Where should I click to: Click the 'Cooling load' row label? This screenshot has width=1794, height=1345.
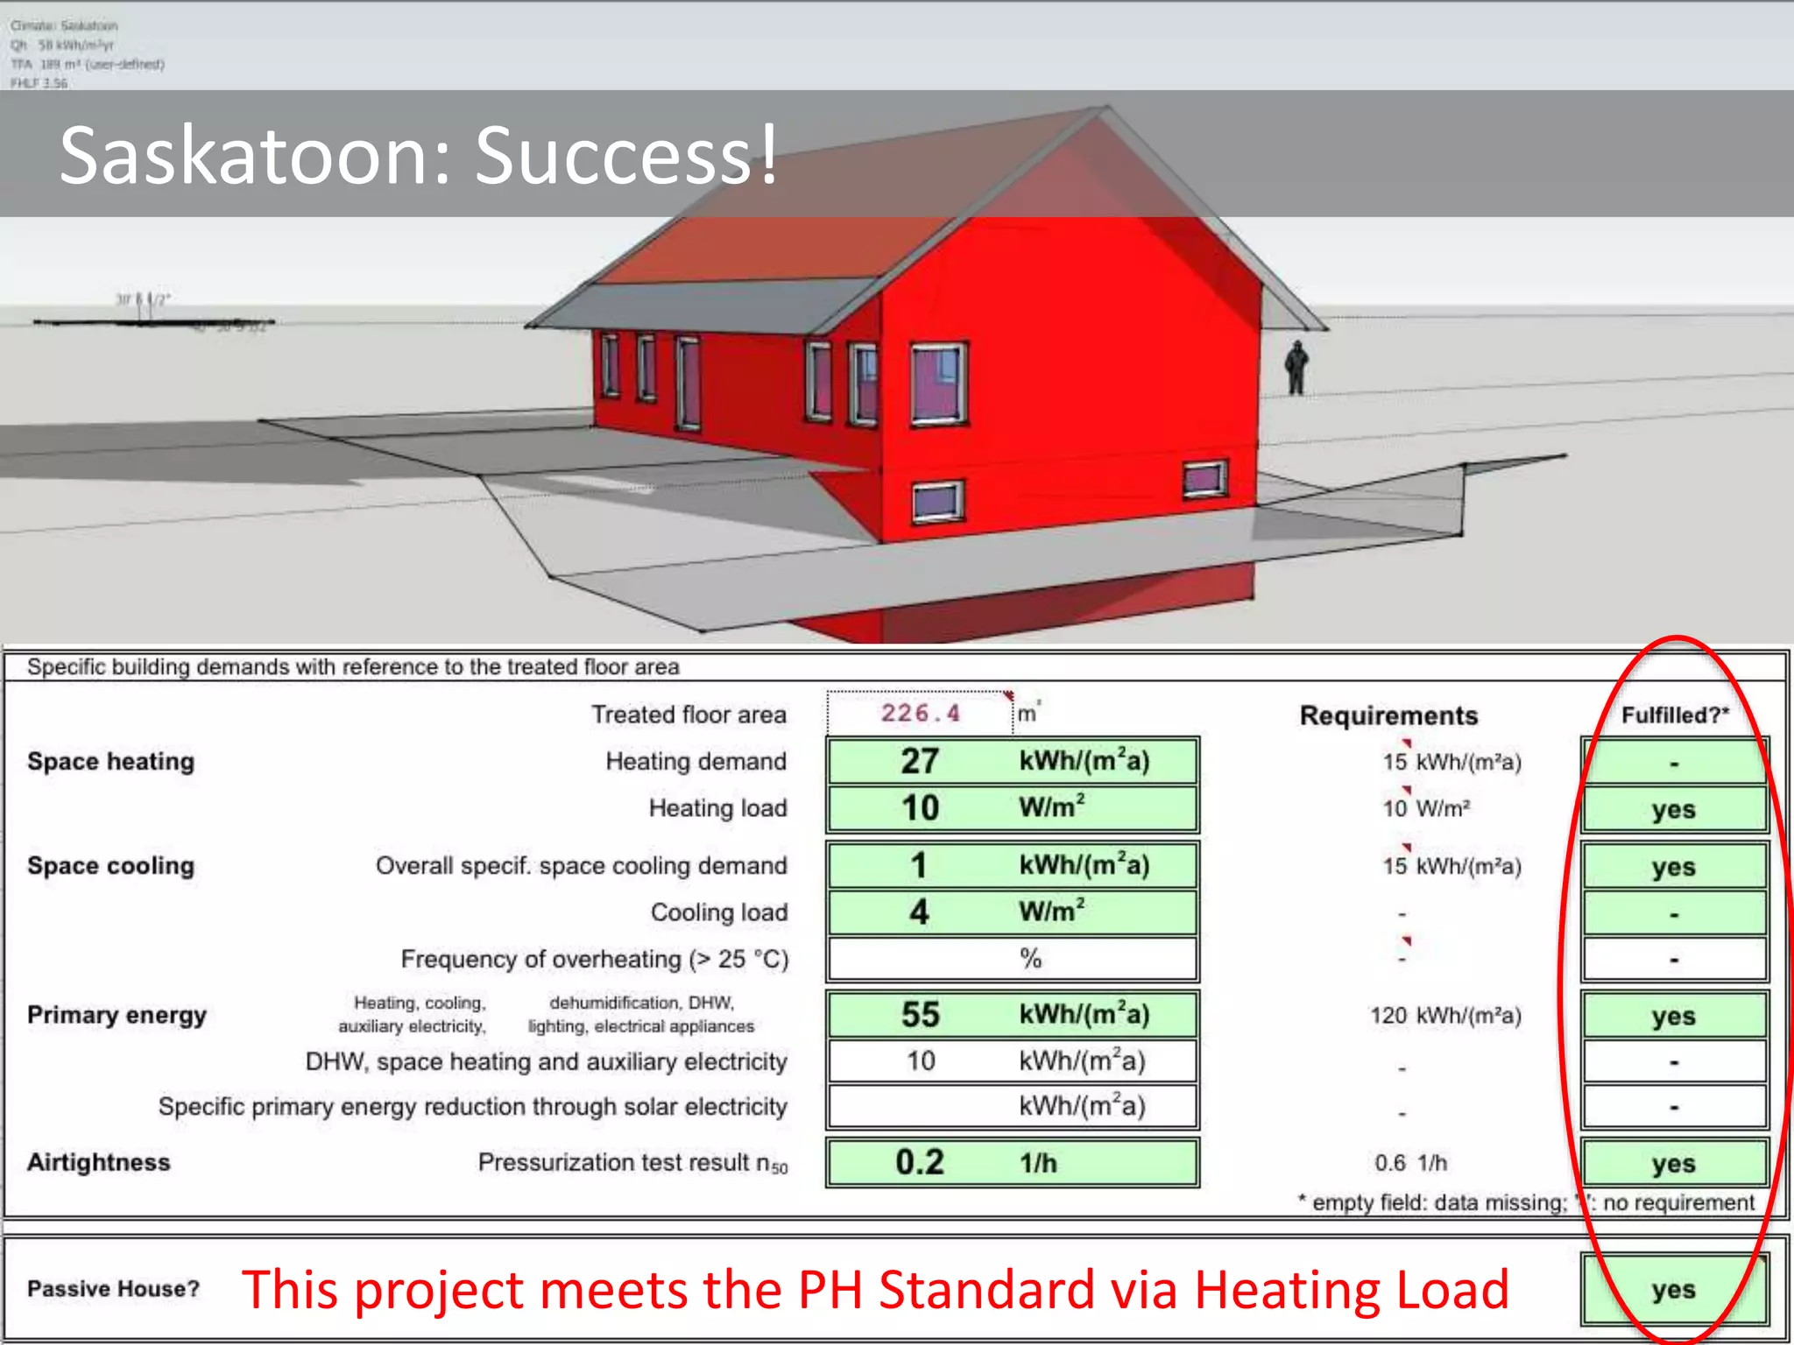(x=719, y=912)
